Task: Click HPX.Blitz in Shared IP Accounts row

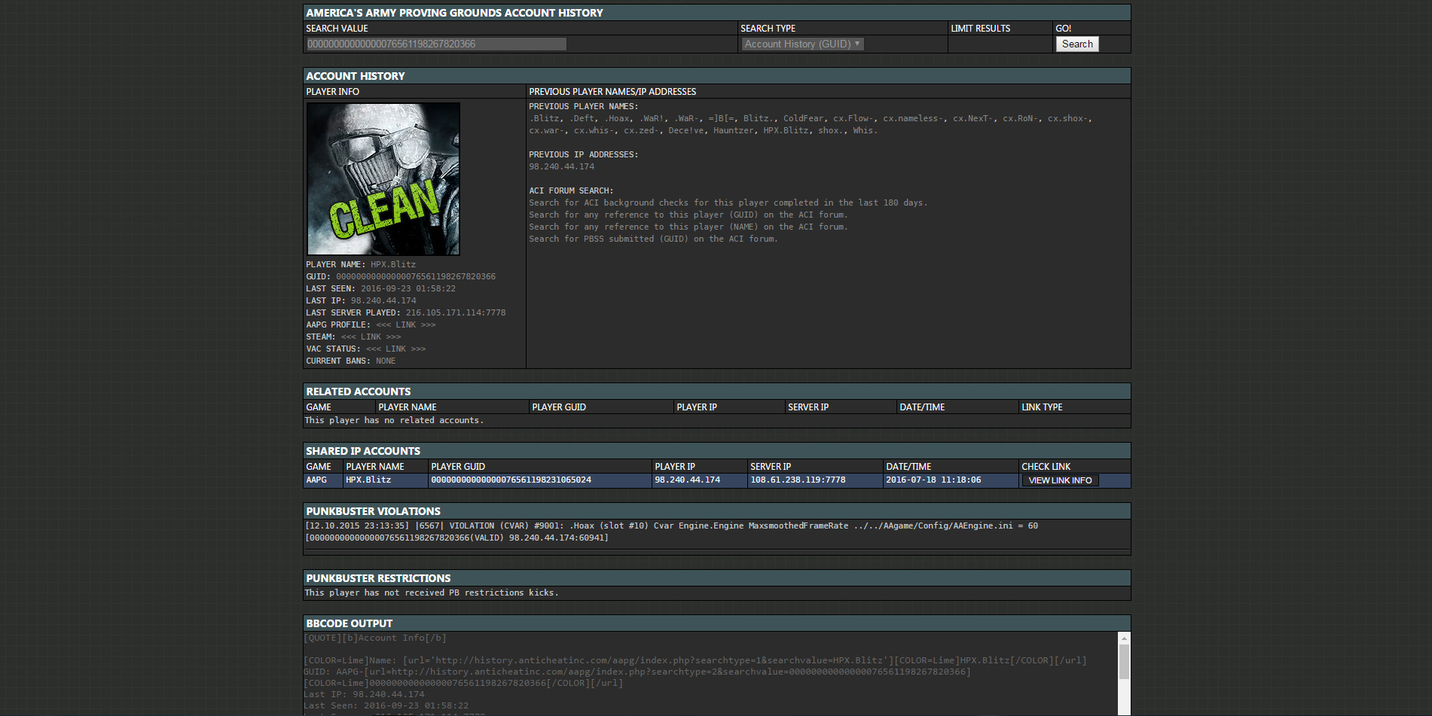Action: point(368,480)
